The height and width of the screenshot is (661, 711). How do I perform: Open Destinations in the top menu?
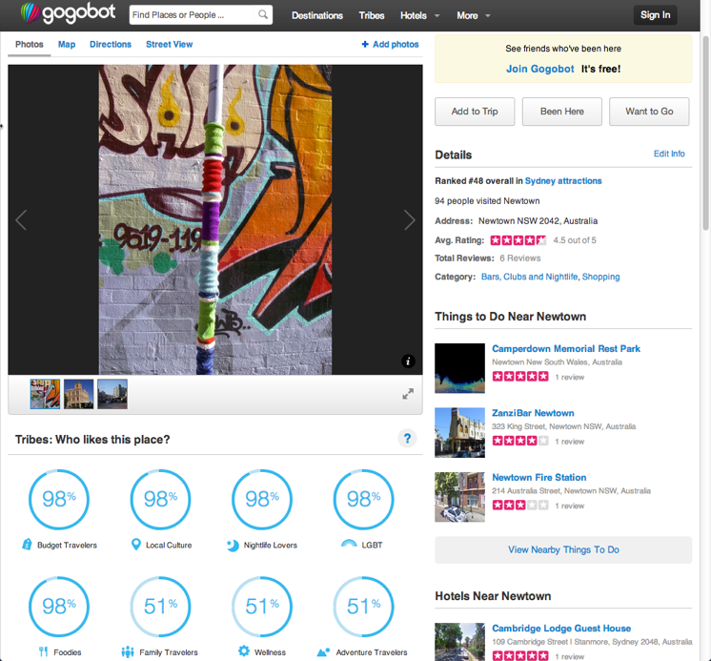(316, 15)
